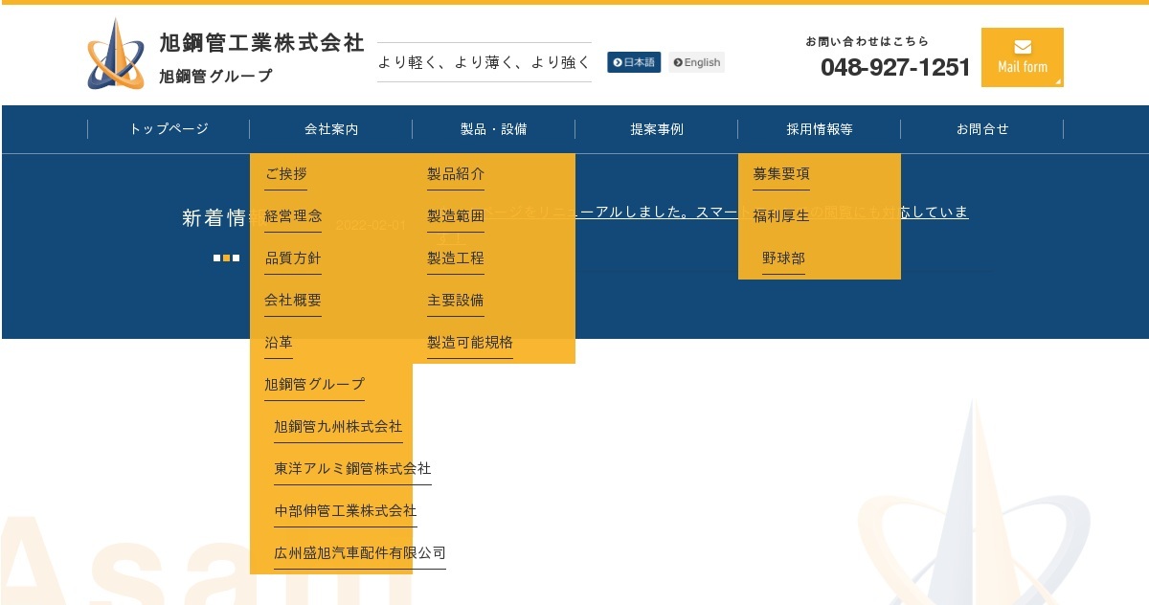Open 主要設備 page
Viewport: 1149px width, 605px height.
(x=456, y=301)
